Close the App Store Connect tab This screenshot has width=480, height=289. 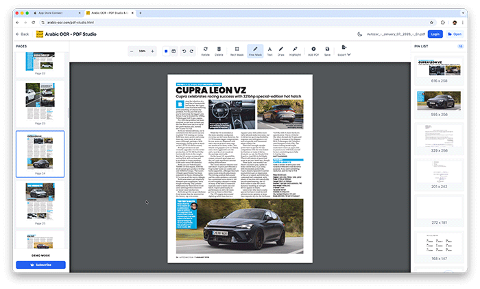click(x=80, y=13)
